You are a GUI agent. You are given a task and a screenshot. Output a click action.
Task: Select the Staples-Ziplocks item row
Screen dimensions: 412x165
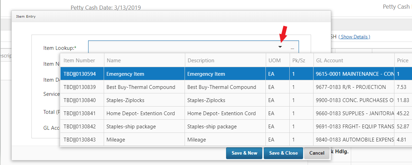click(125, 100)
